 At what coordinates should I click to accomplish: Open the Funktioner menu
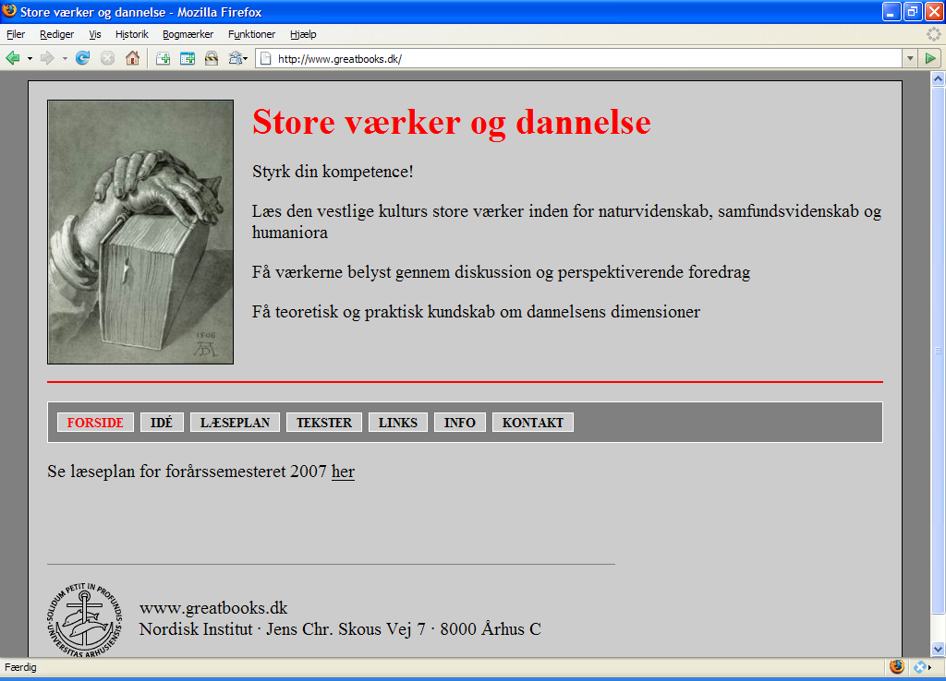pos(251,34)
